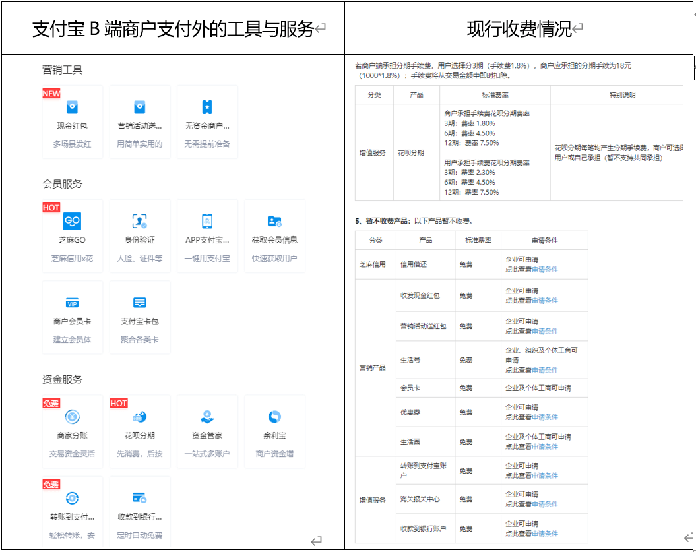The image size is (696, 552).
Task: Click the NEW badge on 现金红包
Action: click(51, 94)
